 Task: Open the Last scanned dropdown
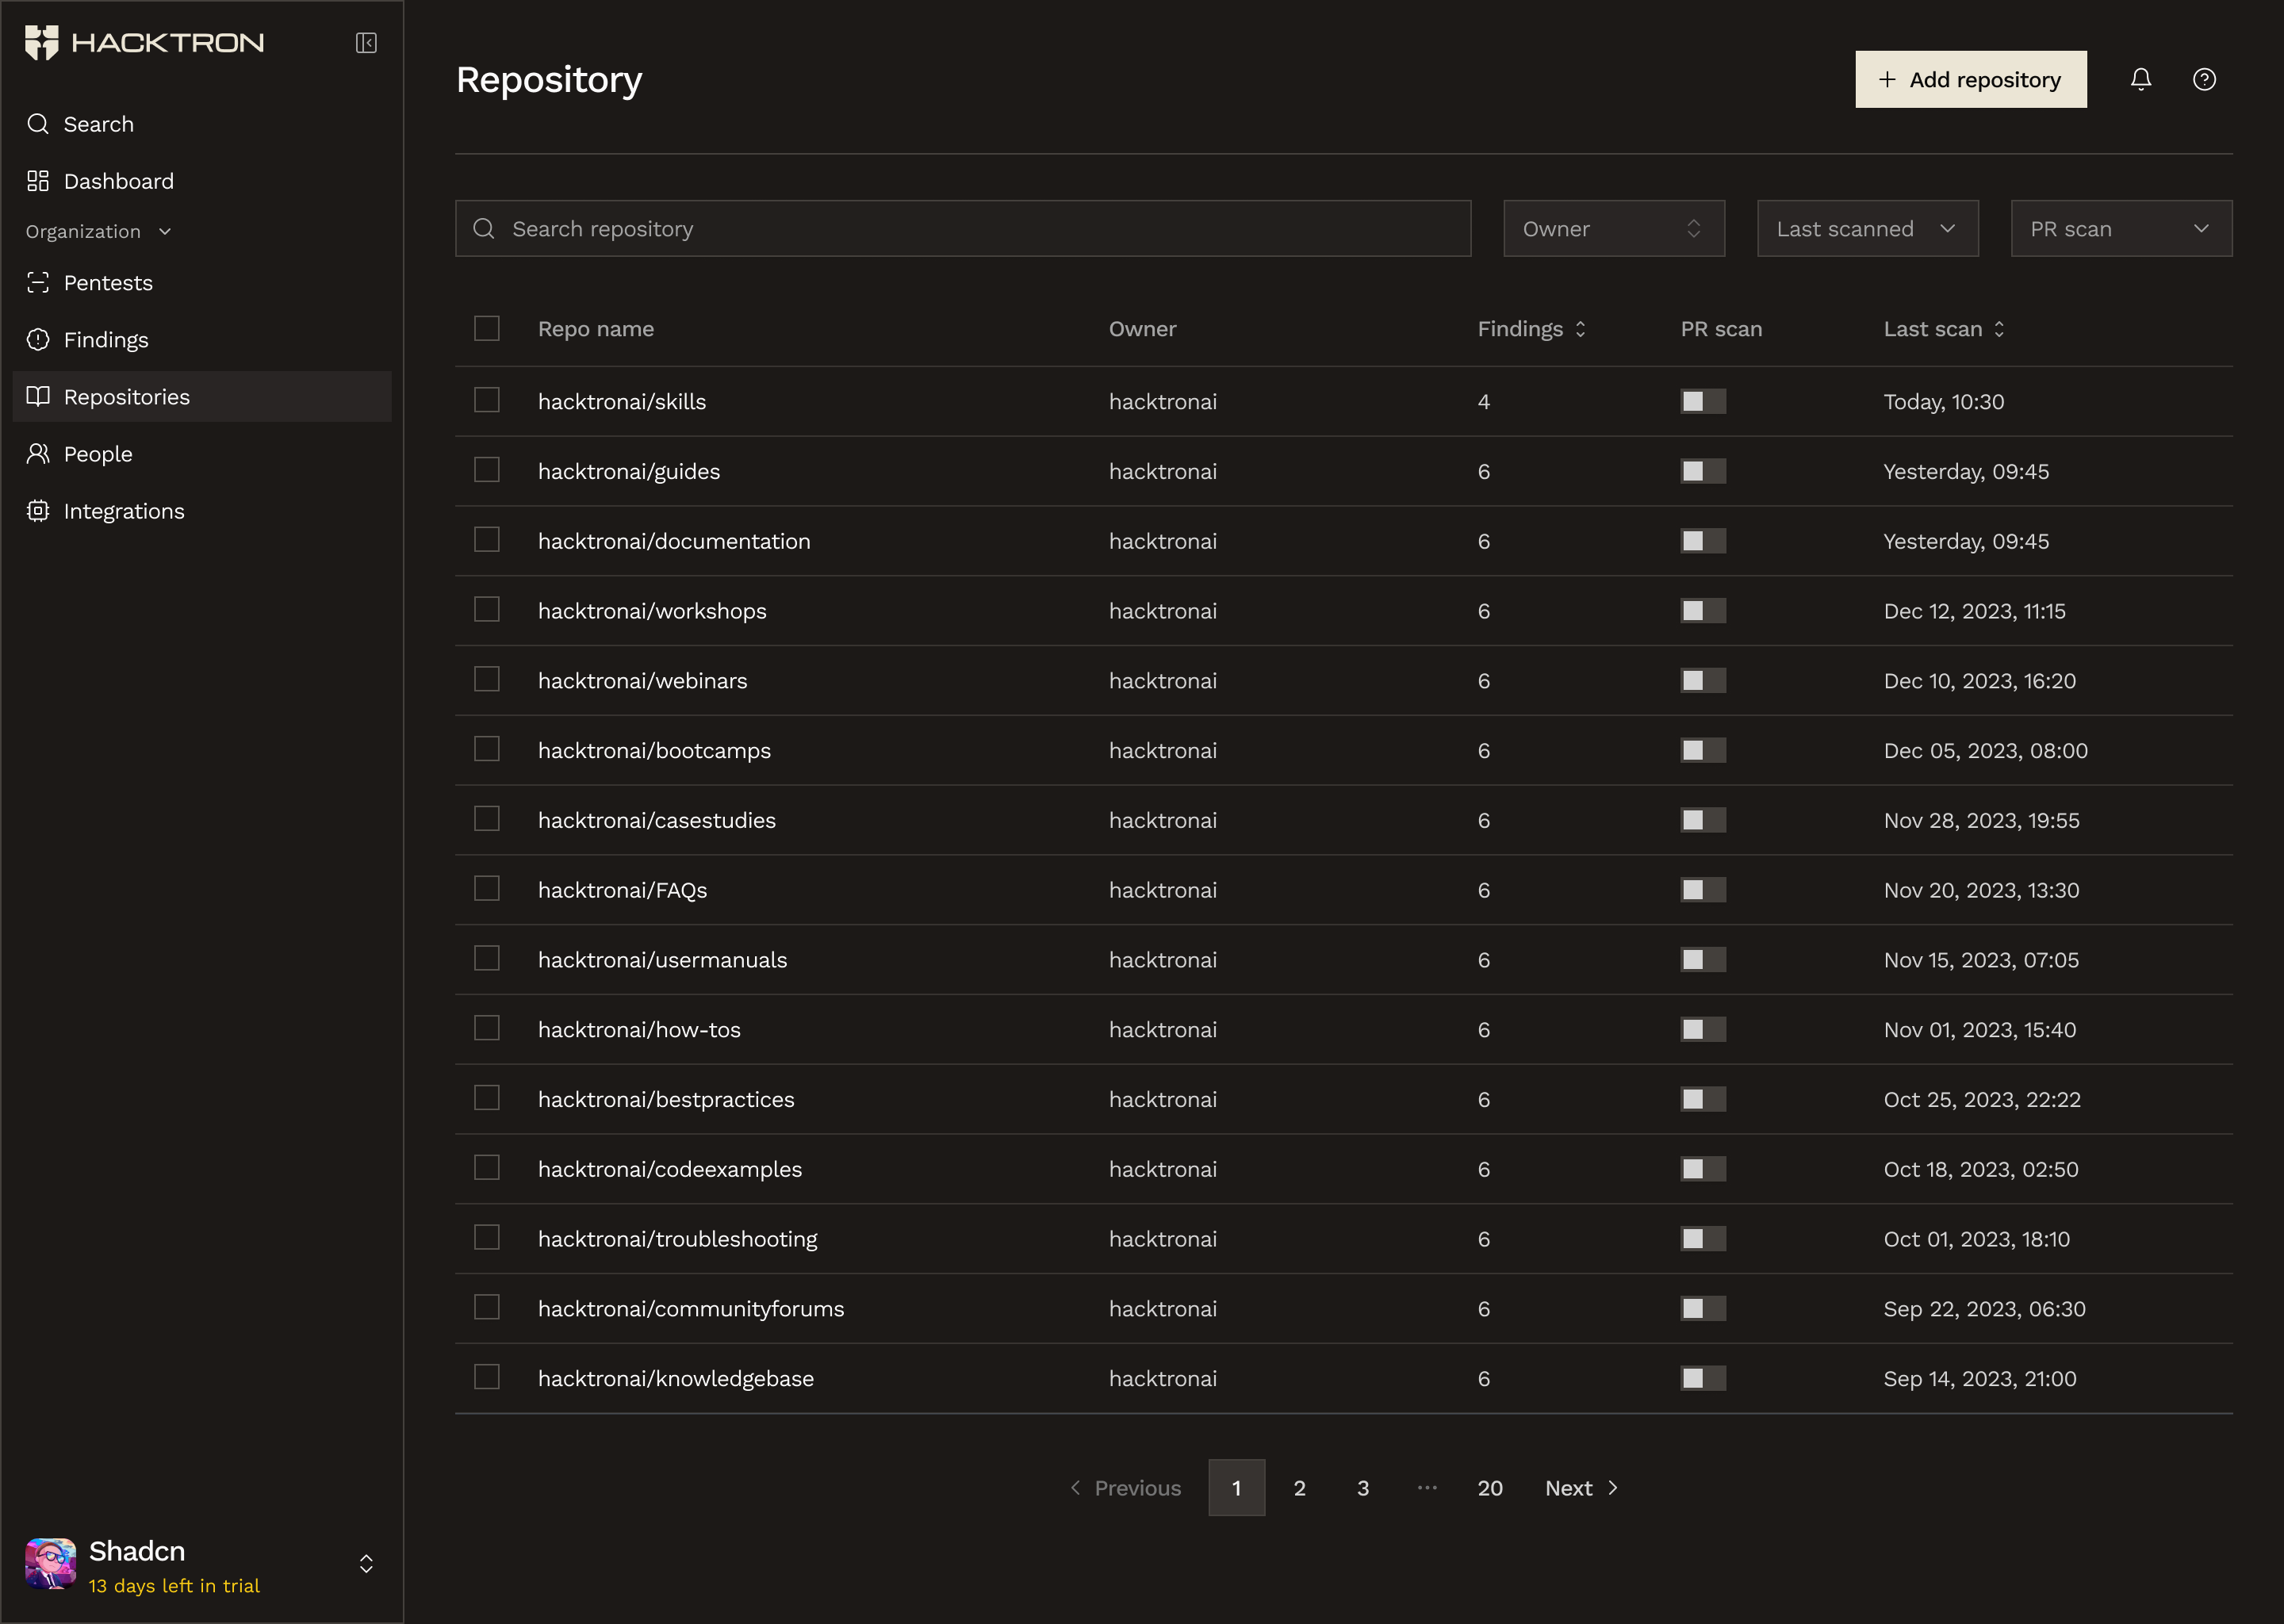[x=1867, y=228]
